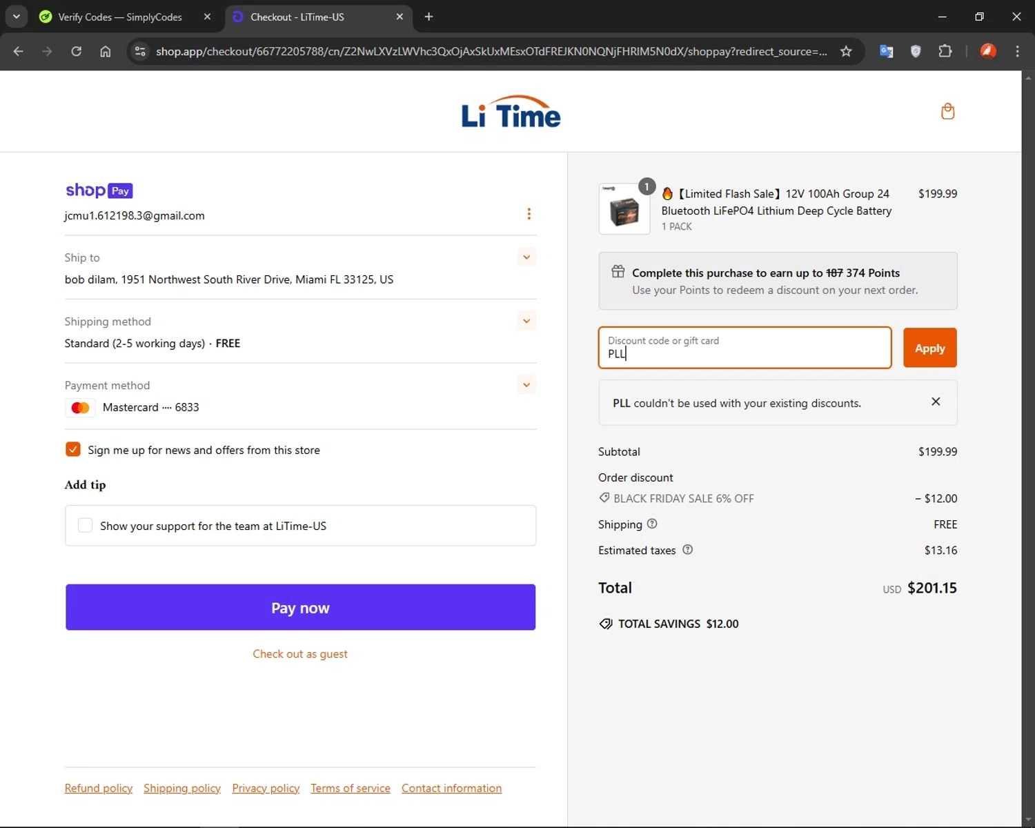Click the gift points icon
This screenshot has width=1035, height=828.
pyautogui.click(x=618, y=272)
